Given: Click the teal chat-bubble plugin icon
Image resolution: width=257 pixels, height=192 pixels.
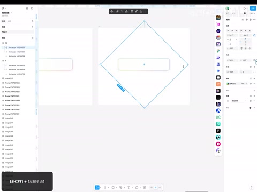Looking at the screenshot, I should pyautogui.click(x=218, y=124).
